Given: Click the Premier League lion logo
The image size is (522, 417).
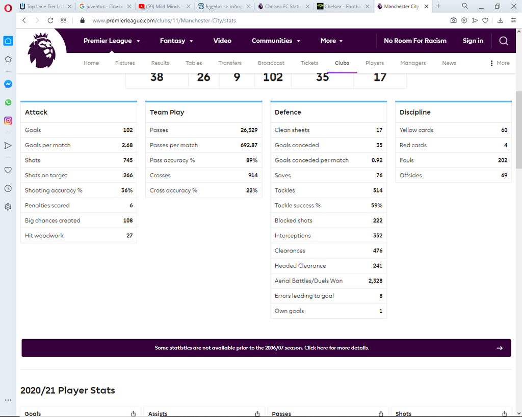Looking at the screenshot, I should pos(42,50).
